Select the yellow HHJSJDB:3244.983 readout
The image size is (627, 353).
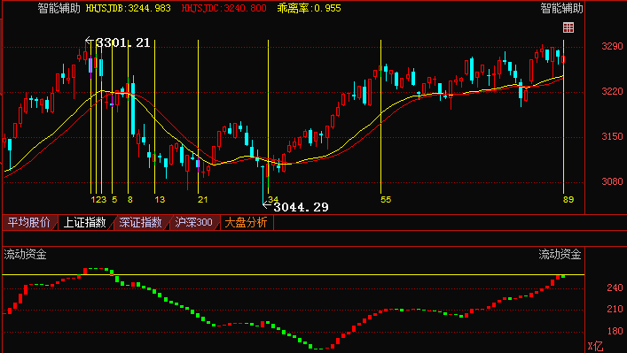129,8
